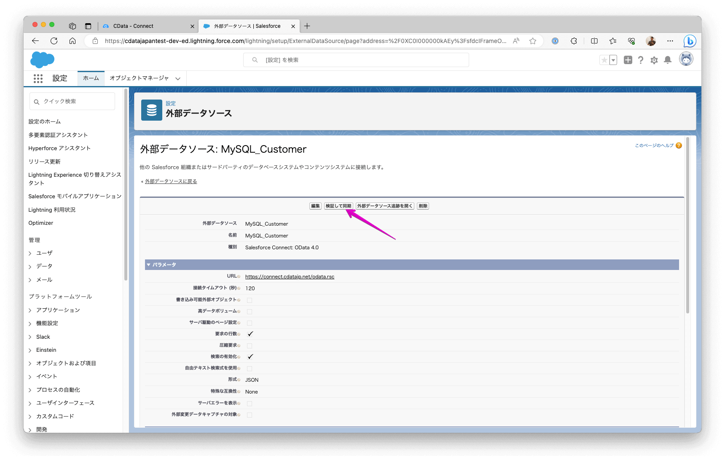
Task: Open the global create plus icon
Action: pyautogui.click(x=628, y=60)
